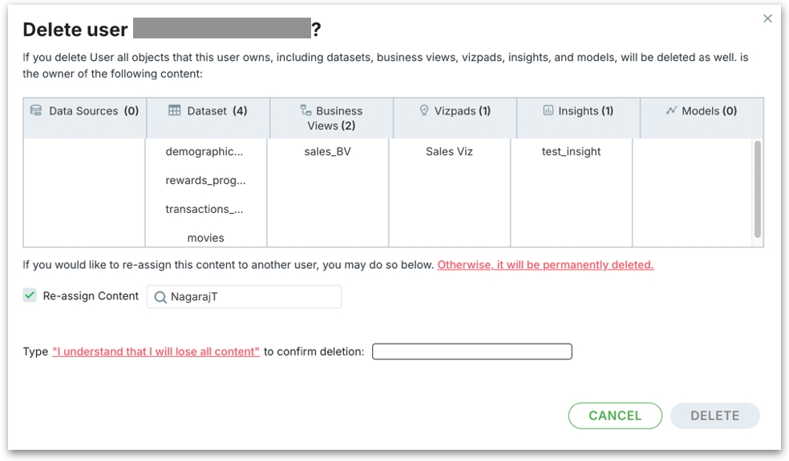Image resolution: width=789 pixels, height=461 pixels.
Task: Click the search magnifier icon beside NagarajT
Action: coord(160,297)
